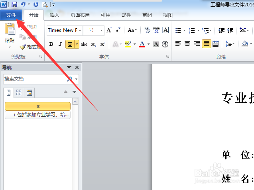Apply the yellow text highlight color

coord(128,44)
